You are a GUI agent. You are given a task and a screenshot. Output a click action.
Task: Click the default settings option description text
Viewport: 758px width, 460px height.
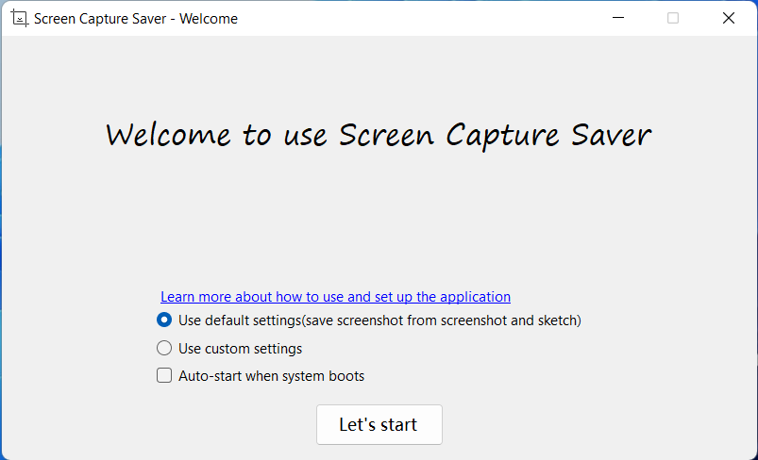(x=379, y=320)
